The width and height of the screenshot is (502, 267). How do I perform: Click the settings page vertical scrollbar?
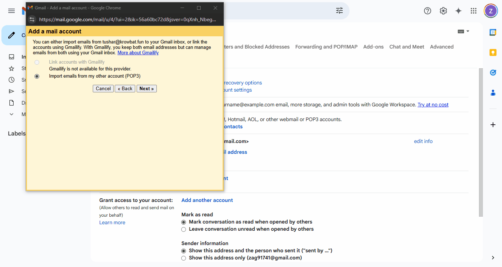click(x=481, y=142)
